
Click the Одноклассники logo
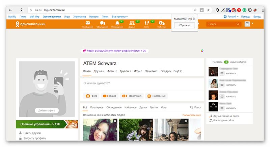click(30, 24)
